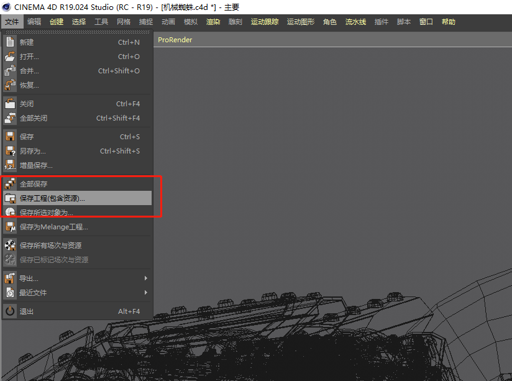
Task: Open the 选择 menu
Action: 79,22
